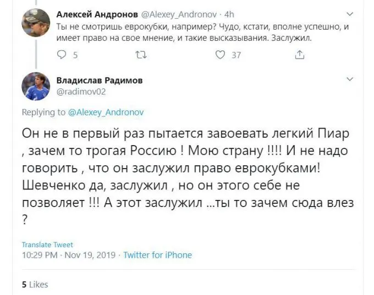This screenshot has height=295, width=374.
Task: Click the name Алексей Андронов
Action: point(91,14)
